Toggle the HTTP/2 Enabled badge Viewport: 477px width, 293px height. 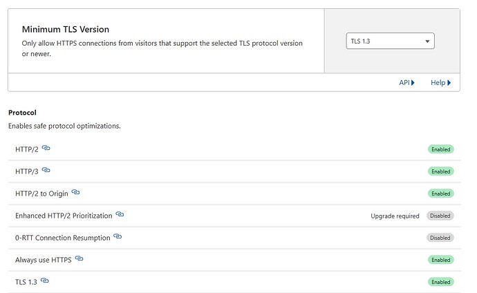440,149
